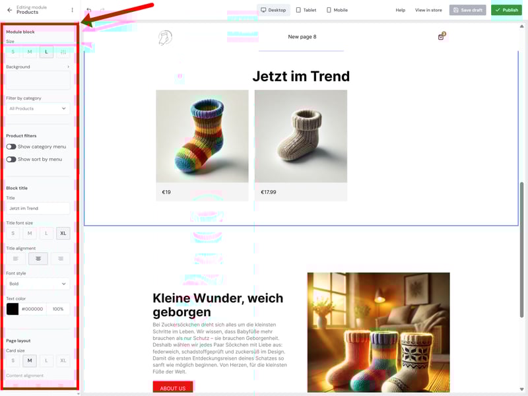Open the beige sock product image
Screen dimensions: 528x396
point(301,136)
